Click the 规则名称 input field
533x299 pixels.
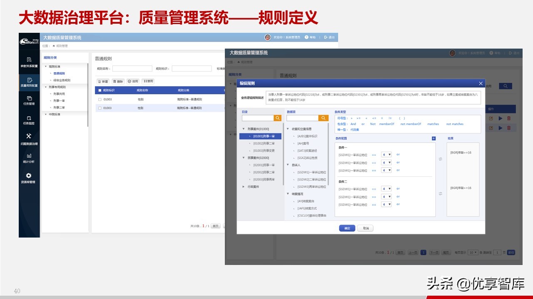(132, 69)
